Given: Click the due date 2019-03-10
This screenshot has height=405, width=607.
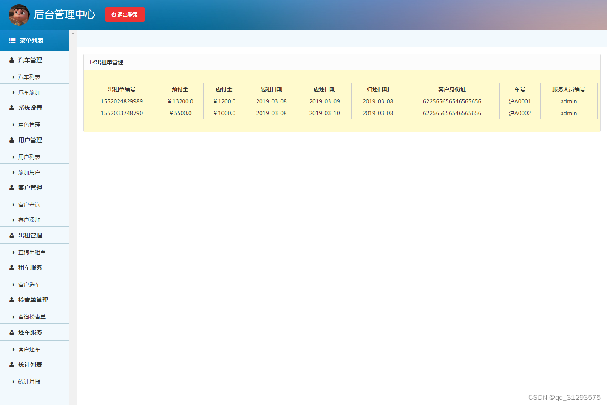Looking at the screenshot, I should point(325,113).
